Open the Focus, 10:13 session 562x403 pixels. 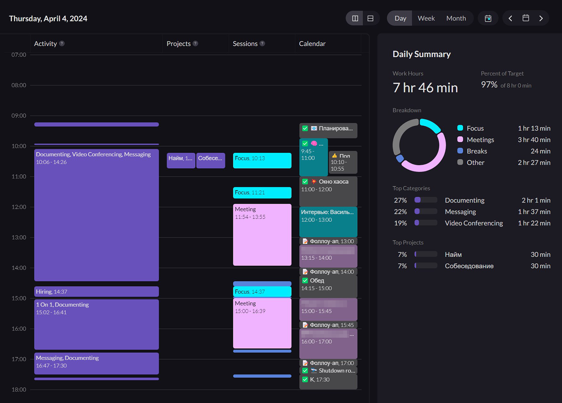tap(262, 160)
